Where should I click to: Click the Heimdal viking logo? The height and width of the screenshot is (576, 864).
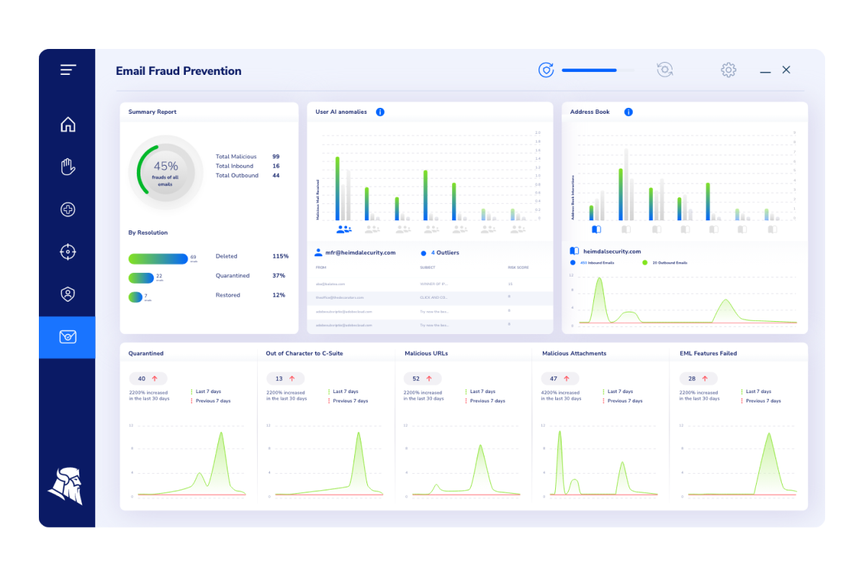coord(66,486)
